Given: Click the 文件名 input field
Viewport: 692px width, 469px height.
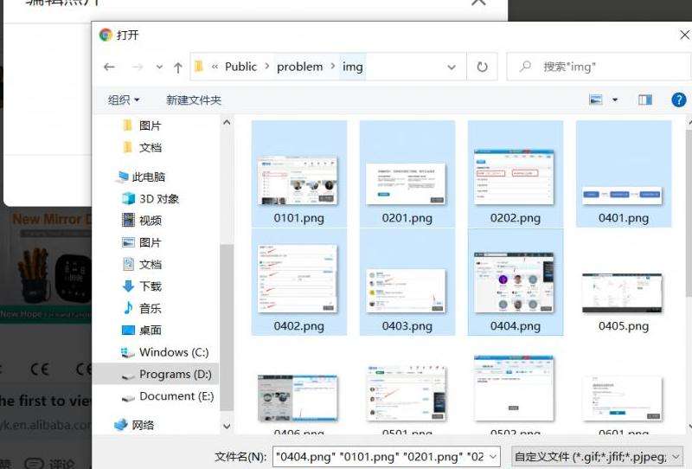Looking at the screenshot, I should click(385, 456).
